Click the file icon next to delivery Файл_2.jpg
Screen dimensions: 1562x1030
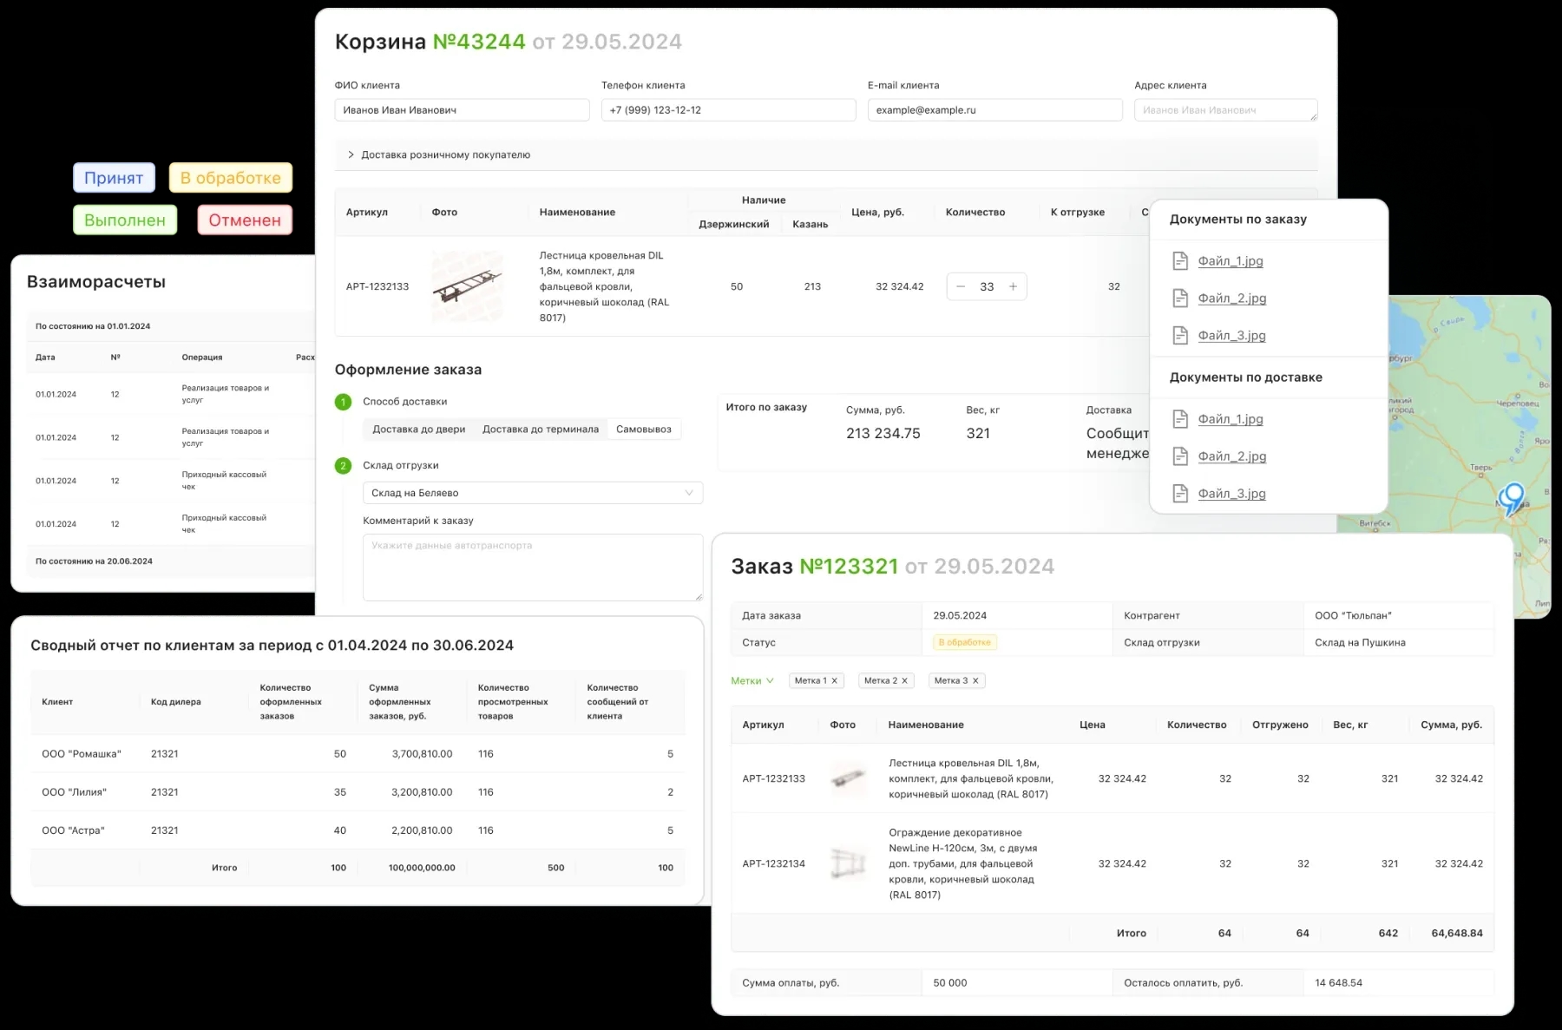click(1180, 456)
